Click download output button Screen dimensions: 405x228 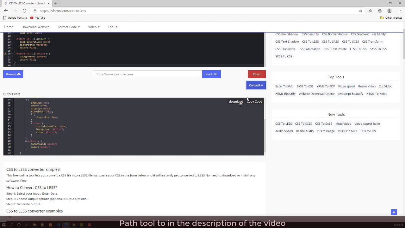click(236, 102)
